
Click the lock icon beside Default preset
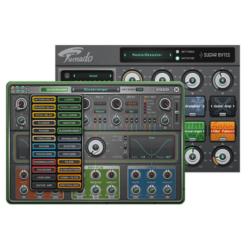(x=67, y=76)
